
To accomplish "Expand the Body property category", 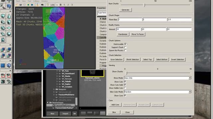I will click(x=101, y=19).
